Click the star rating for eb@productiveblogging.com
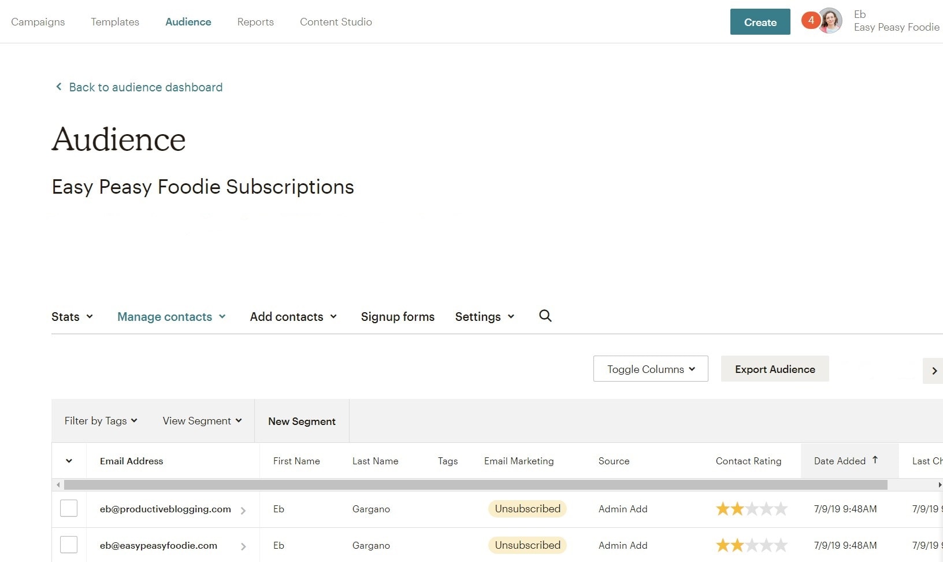This screenshot has height=562, width=943. tap(751, 509)
